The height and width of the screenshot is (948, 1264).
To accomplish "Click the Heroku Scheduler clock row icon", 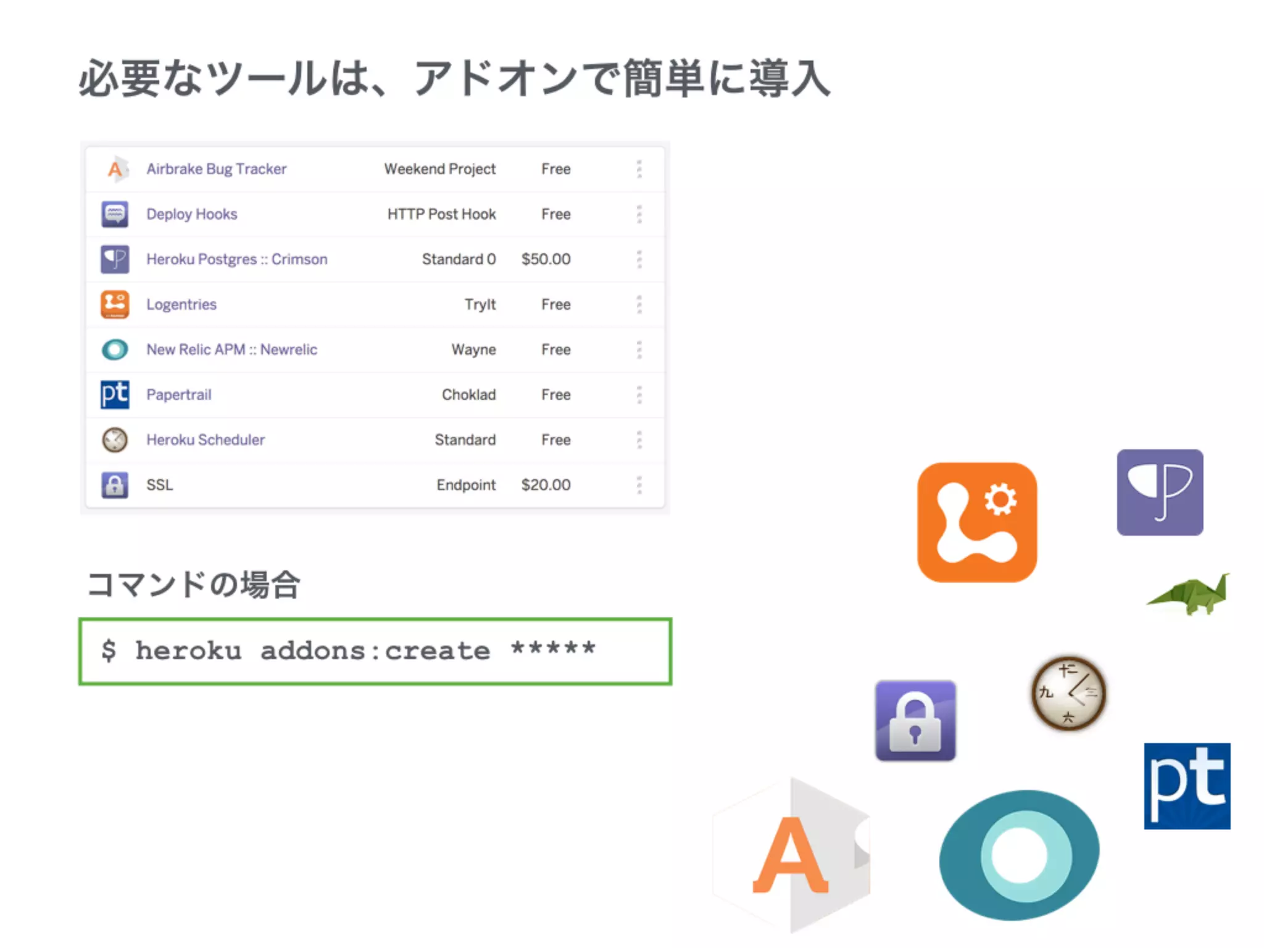I will (115, 440).
